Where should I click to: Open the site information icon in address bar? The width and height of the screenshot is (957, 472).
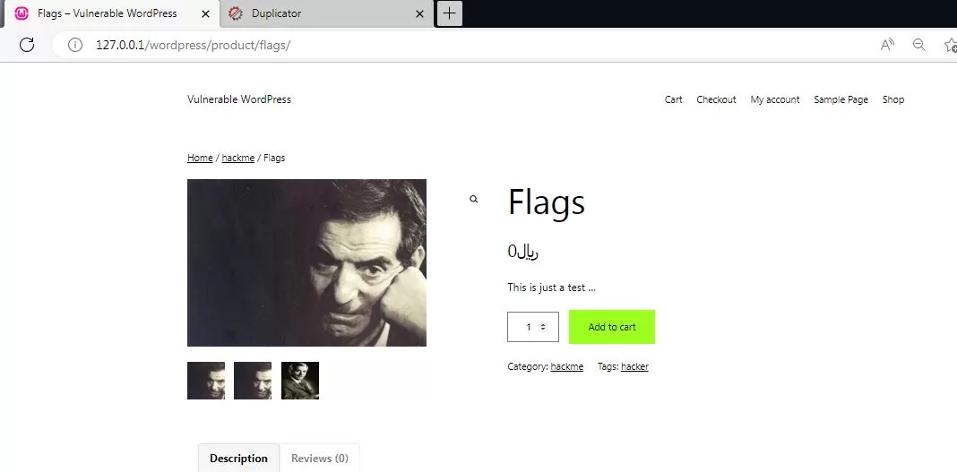[75, 45]
